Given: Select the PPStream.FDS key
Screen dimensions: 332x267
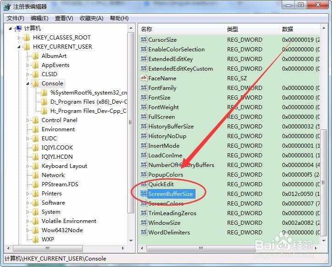Looking at the screenshot, I should pos(60,184).
